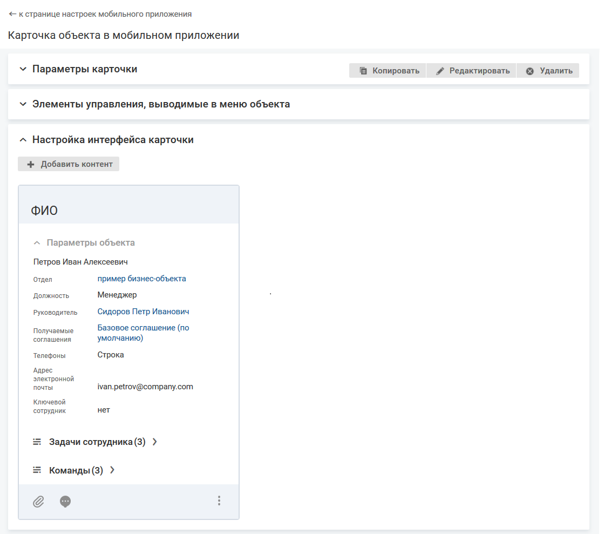Click the list icon beside Задачи сотрудника

(x=37, y=442)
